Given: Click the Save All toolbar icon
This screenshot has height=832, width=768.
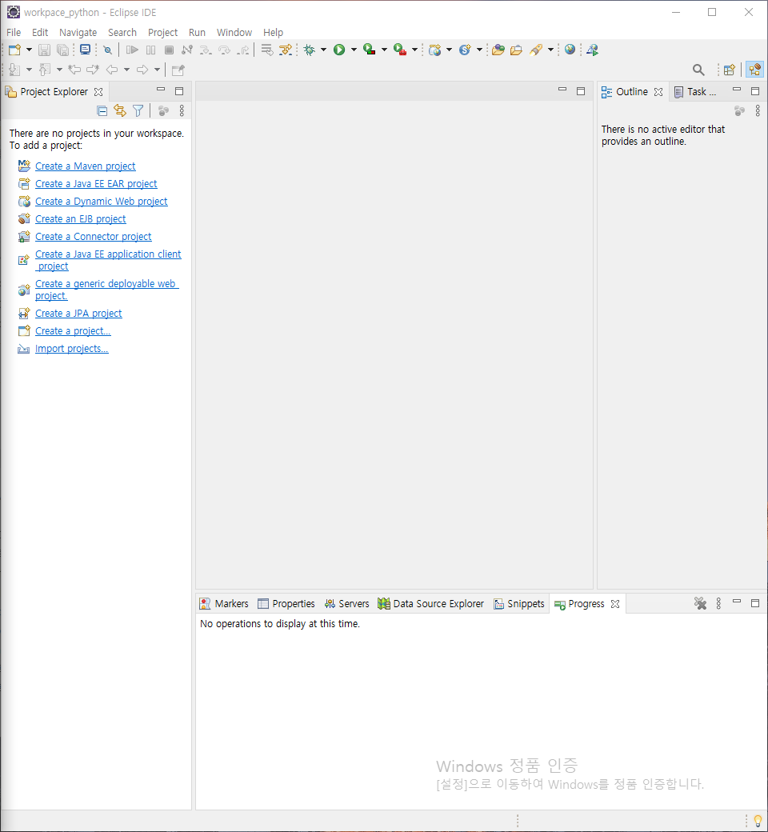Looking at the screenshot, I should point(62,50).
